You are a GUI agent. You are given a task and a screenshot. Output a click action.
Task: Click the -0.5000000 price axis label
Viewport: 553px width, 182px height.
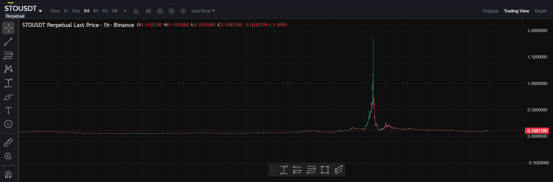[x=537, y=163]
